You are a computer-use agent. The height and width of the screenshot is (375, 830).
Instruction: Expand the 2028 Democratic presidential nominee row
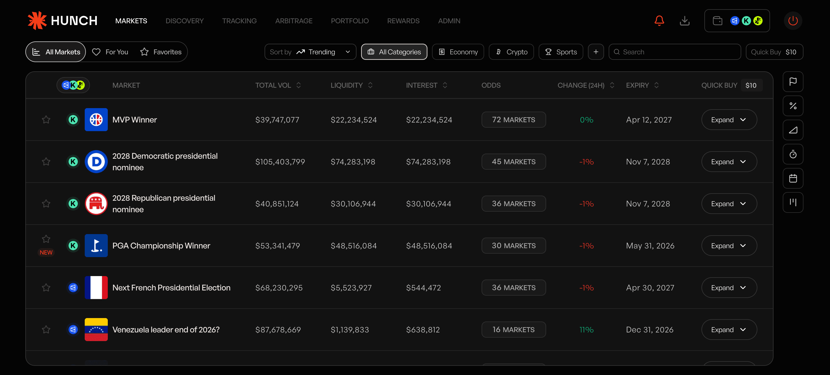[729, 161]
